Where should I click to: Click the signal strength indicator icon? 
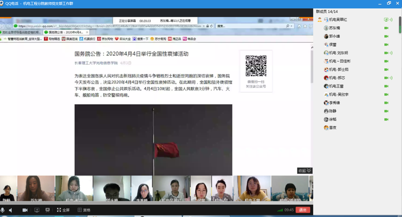pos(280,210)
